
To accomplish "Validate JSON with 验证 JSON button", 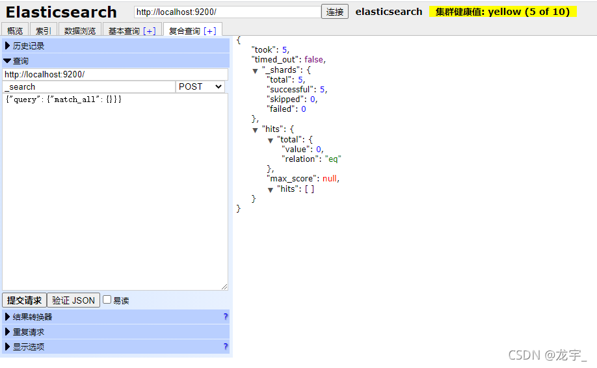I will [73, 300].
